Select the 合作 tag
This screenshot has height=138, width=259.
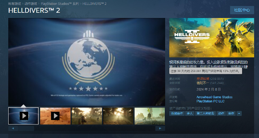point(231,113)
